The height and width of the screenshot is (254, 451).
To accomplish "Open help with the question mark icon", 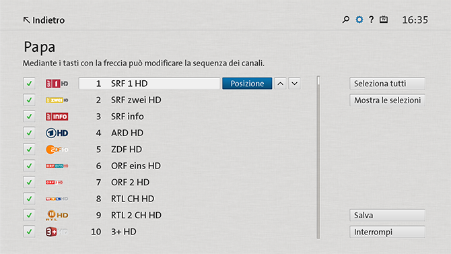I will pyautogui.click(x=372, y=20).
